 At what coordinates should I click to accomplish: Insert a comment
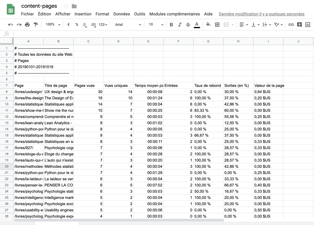pos(299,24)
